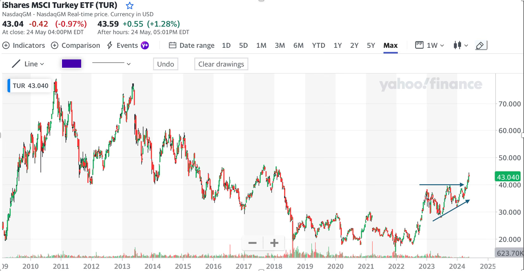Open the line style dropdown
Screen dimensions: 524x271
111,64
